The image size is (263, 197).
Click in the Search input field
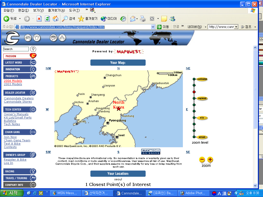coord(16,49)
